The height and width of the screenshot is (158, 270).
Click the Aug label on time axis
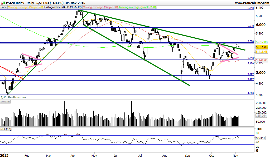[165, 156]
